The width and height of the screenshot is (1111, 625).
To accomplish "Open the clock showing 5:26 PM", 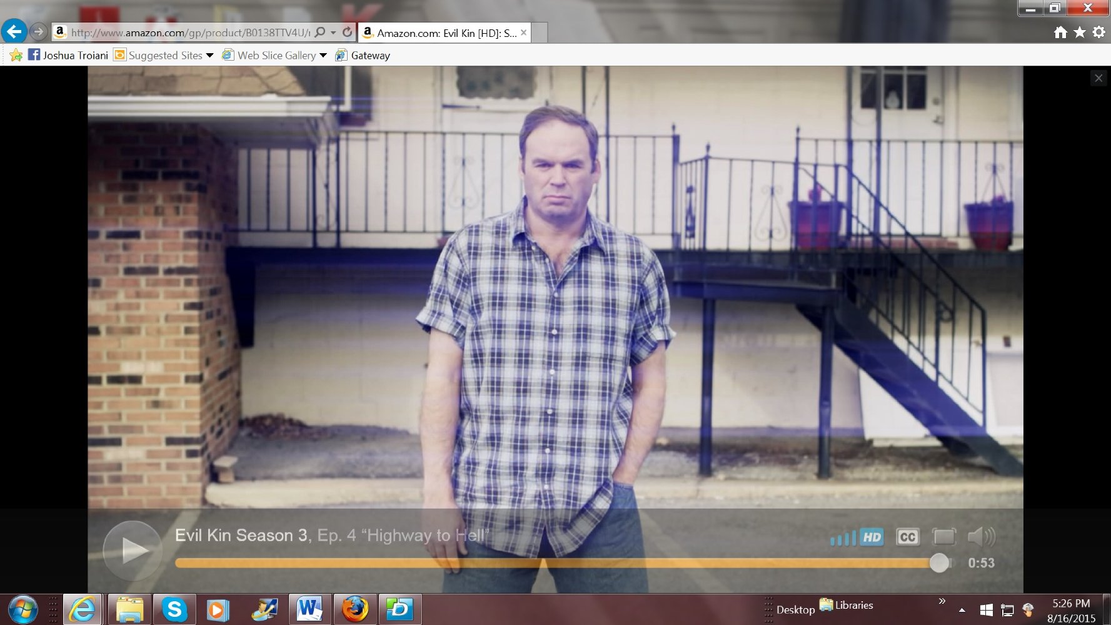I will pyautogui.click(x=1071, y=611).
